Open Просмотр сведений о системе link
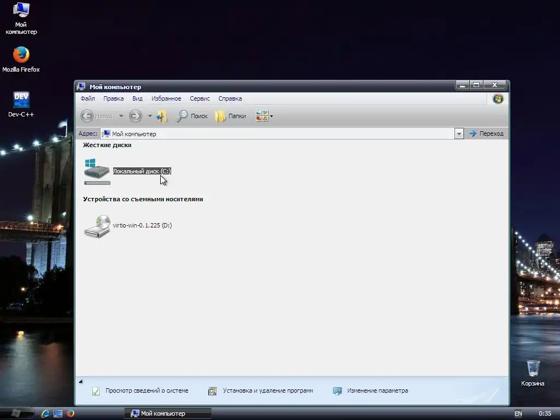 [147, 390]
